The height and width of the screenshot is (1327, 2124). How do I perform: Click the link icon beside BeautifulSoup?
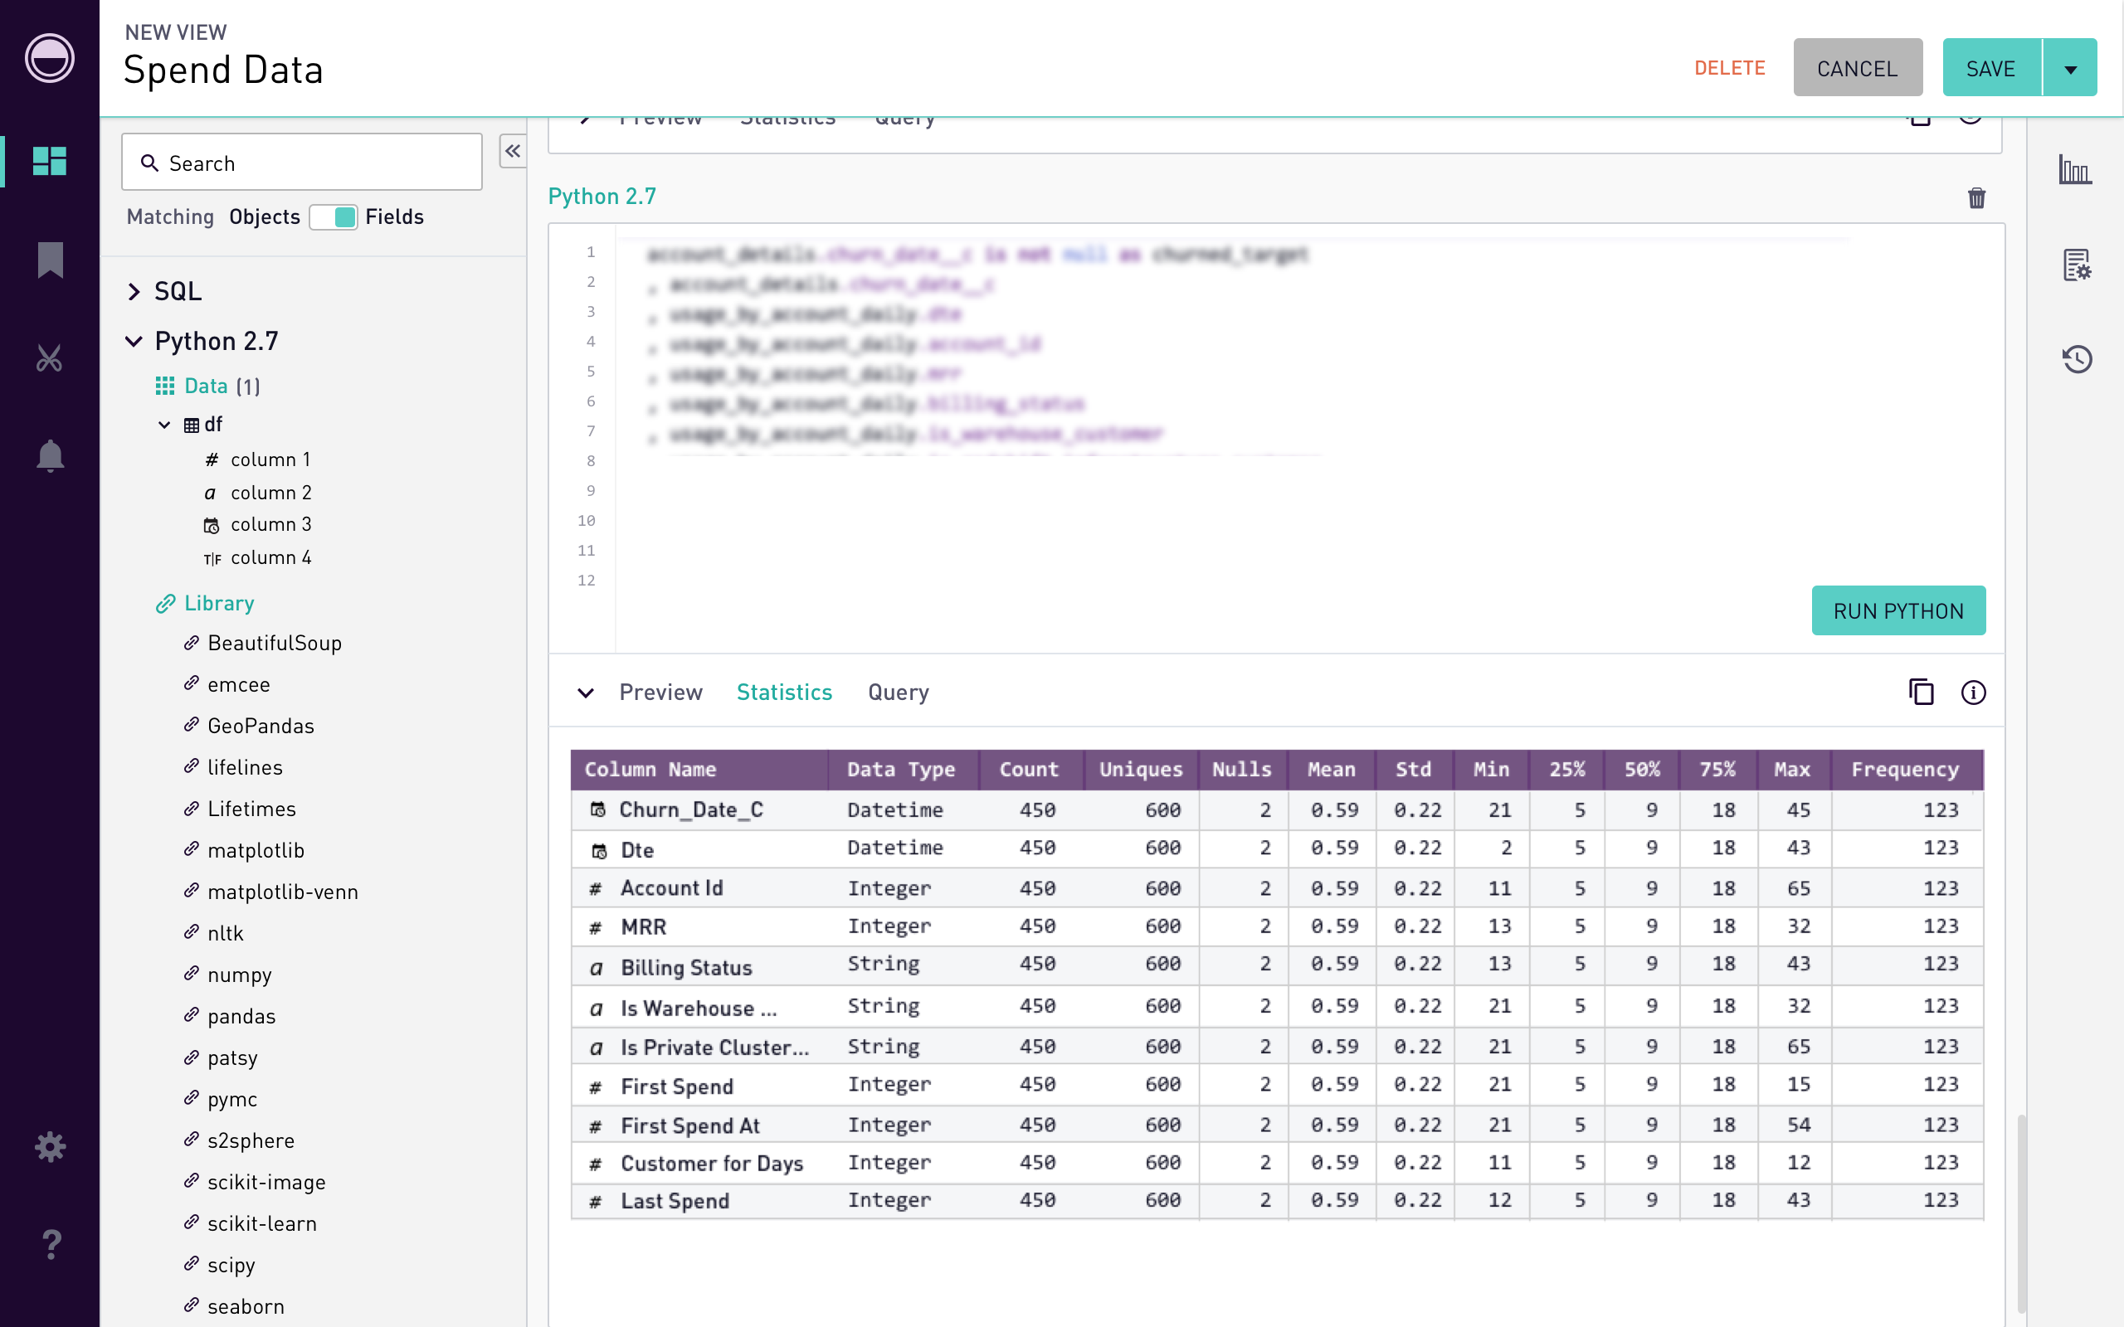tap(192, 643)
